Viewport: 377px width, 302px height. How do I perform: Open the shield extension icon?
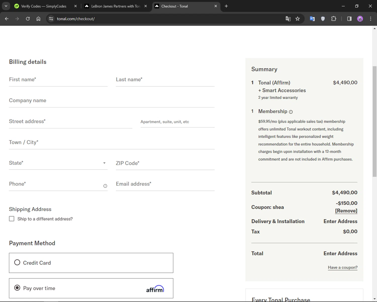click(323, 19)
